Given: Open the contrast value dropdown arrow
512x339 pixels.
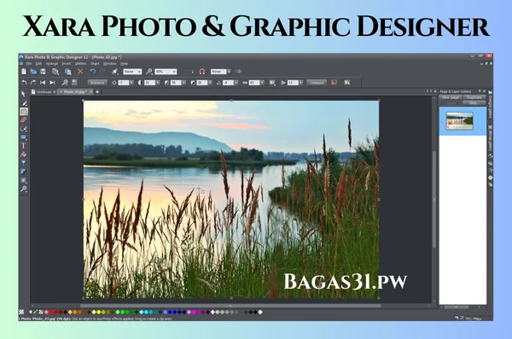Looking at the screenshot, I should coord(158,83).
